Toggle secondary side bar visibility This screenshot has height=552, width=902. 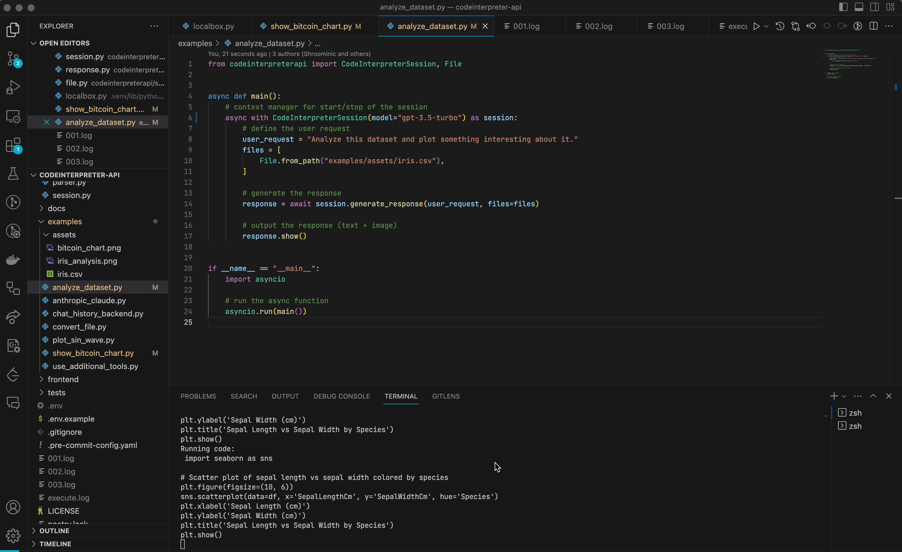coord(875,7)
